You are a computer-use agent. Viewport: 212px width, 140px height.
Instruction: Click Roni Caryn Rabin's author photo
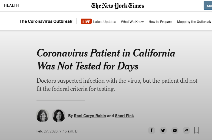(42, 116)
